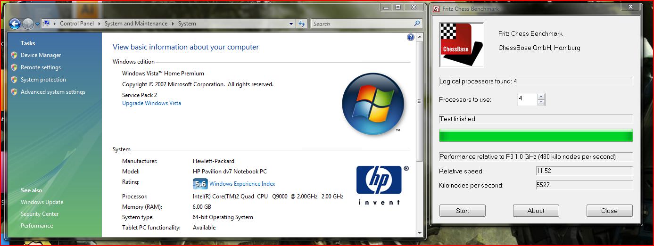This screenshot has height=246, width=654.
Task: Click the Processors to use number field
Action: click(x=527, y=99)
